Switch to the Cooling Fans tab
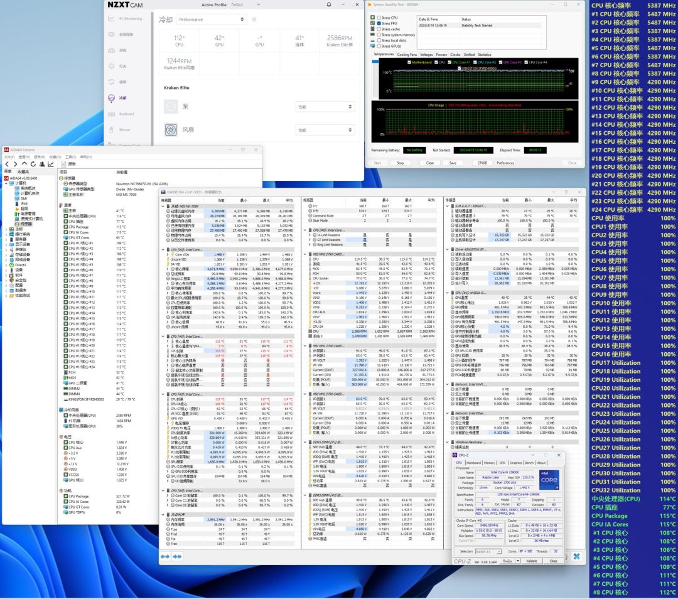The image size is (678, 599). click(x=407, y=55)
